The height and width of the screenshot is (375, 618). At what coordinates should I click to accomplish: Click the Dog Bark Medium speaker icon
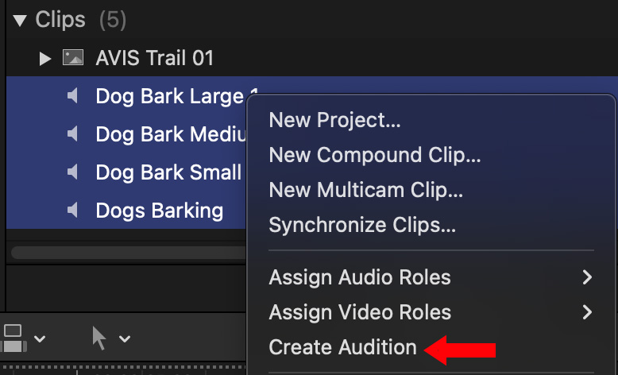73,134
